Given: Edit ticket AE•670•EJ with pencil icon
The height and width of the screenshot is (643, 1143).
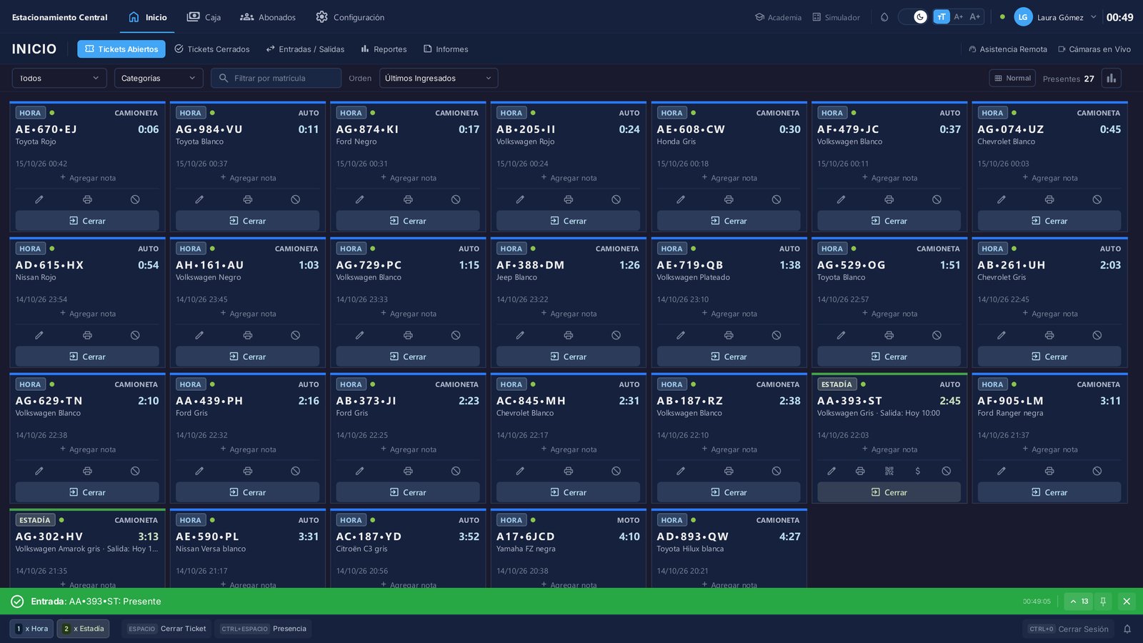Looking at the screenshot, I should coord(39,199).
